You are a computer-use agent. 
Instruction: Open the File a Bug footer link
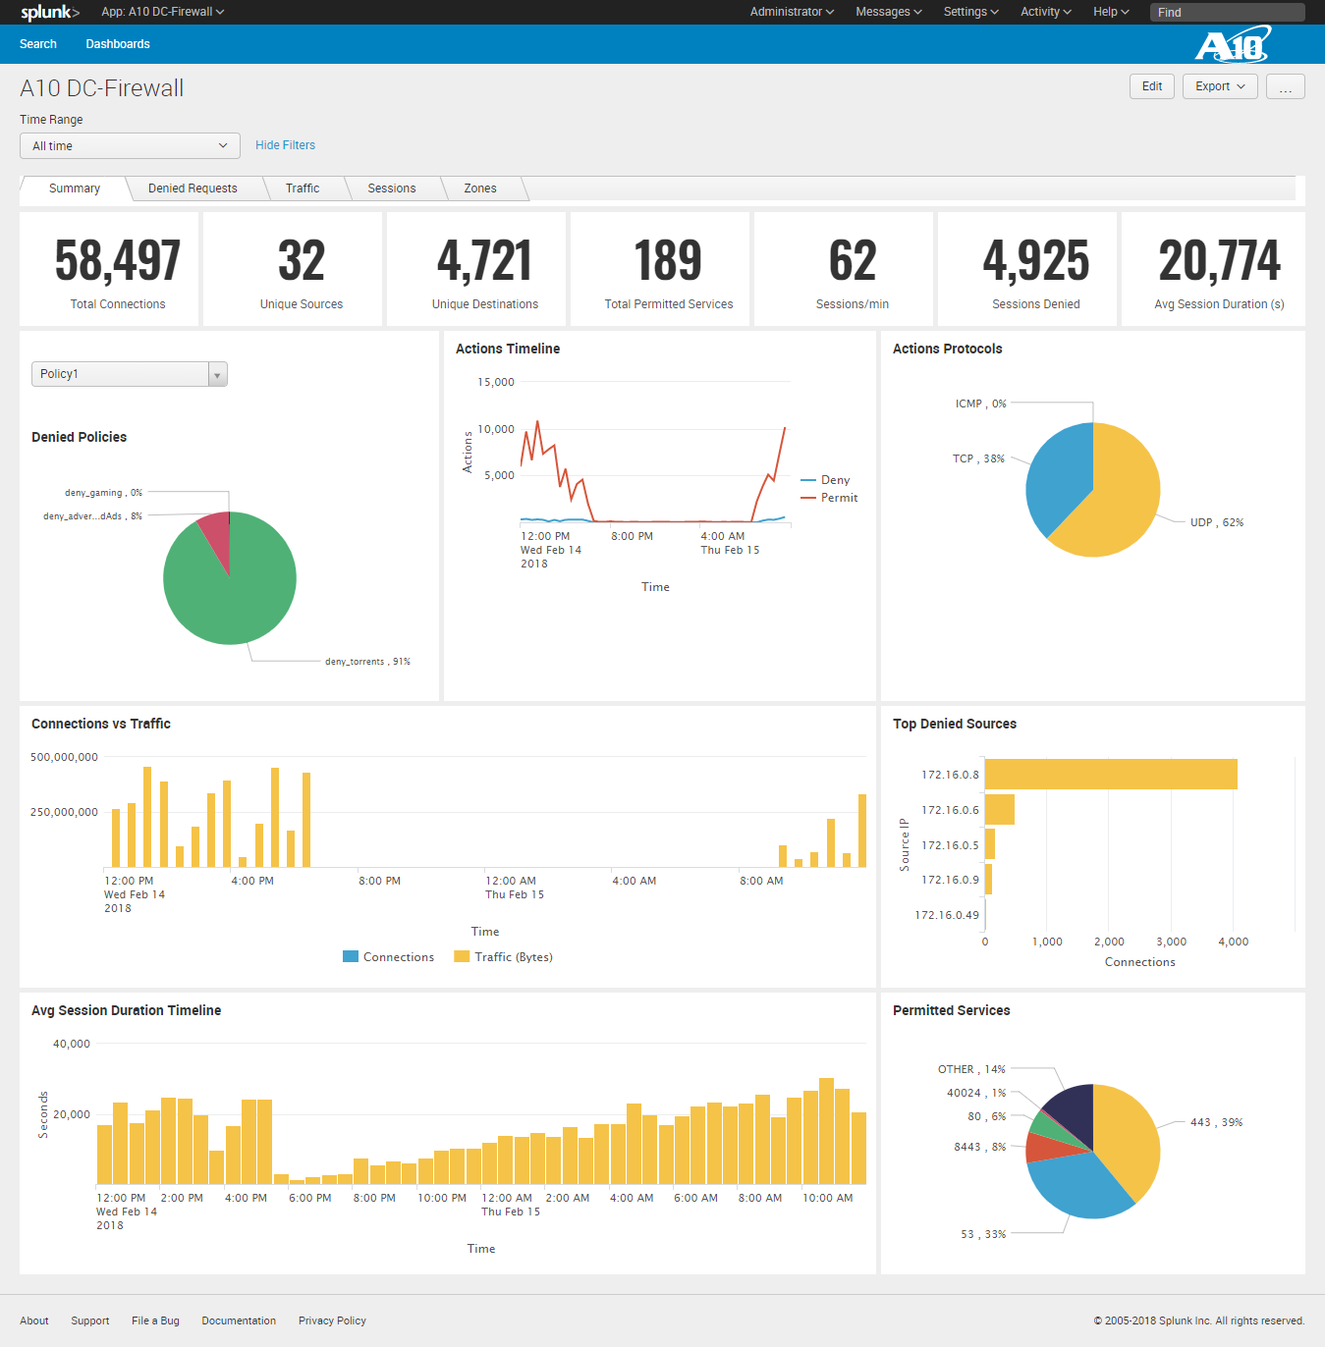tap(155, 1320)
